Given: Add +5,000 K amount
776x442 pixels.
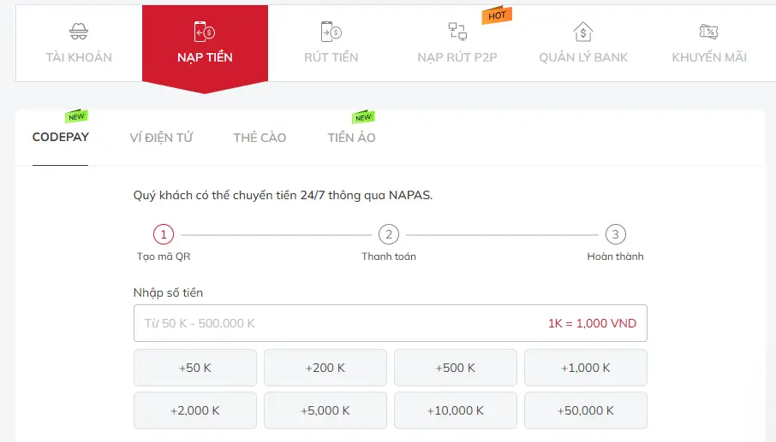Looking at the screenshot, I should tap(325, 410).
